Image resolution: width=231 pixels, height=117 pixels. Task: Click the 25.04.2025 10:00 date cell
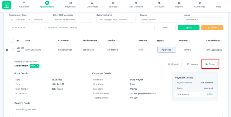[33, 50]
